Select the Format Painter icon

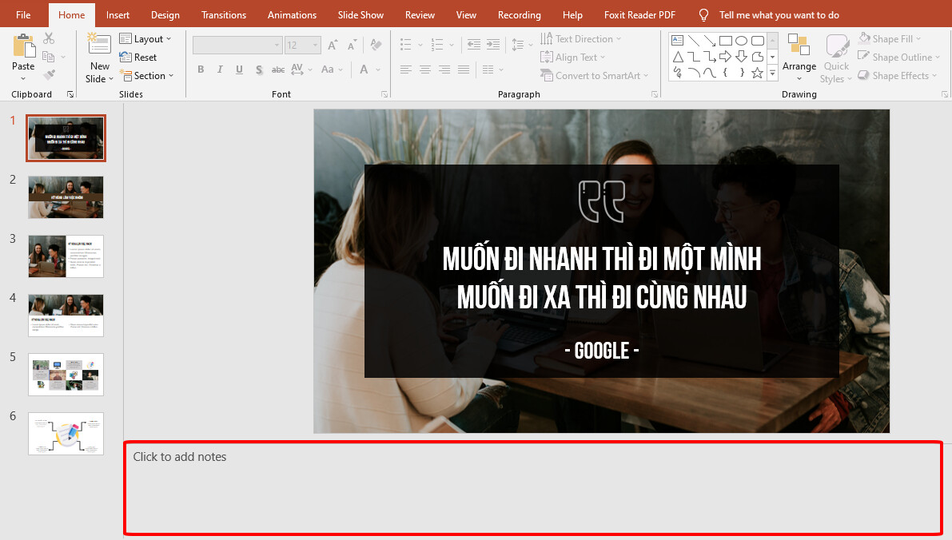click(50, 73)
